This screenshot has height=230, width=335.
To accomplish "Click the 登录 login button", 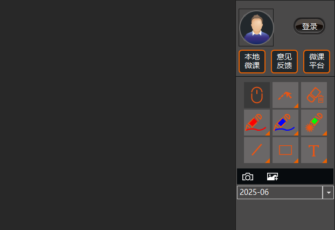I will (x=309, y=26).
